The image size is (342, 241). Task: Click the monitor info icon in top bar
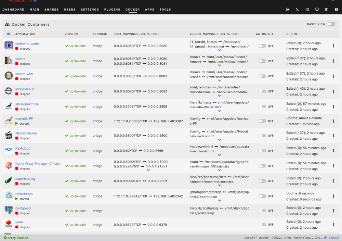pos(317,9)
